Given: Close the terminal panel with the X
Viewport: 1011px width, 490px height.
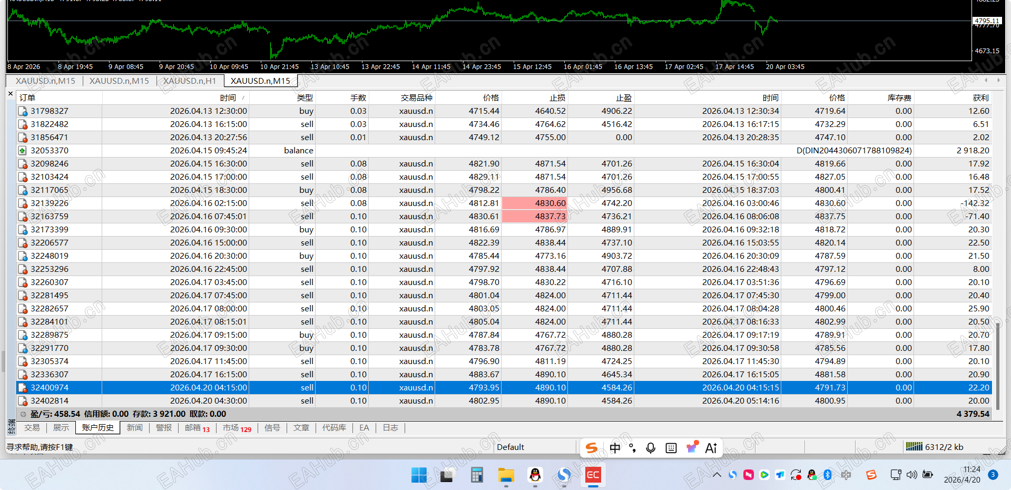Looking at the screenshot, I should click(11, 94).
